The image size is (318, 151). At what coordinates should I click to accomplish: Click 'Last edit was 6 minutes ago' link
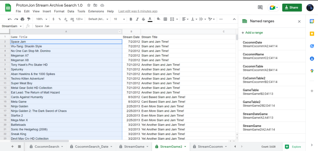pyautogui.click(x=138, y=11)
